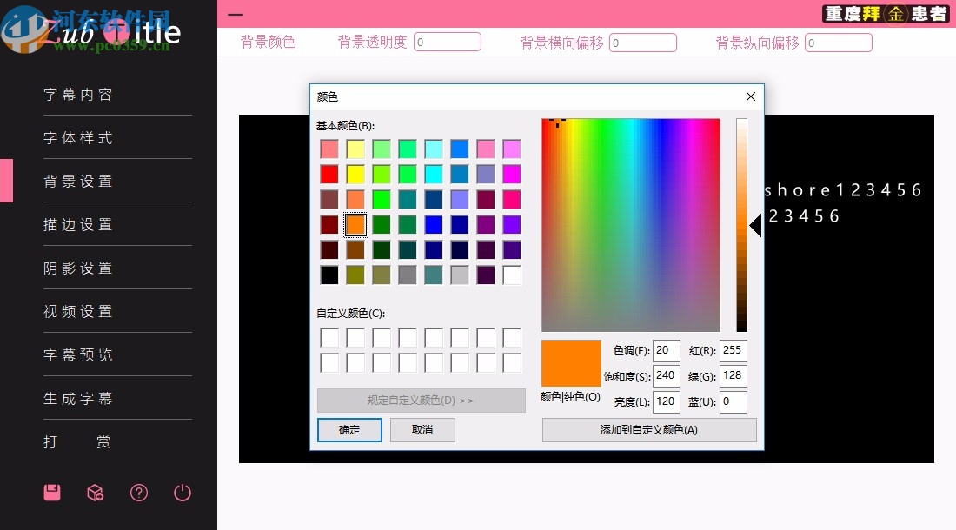Image resolution: width=956 pixels, height=530 pixels.
Task: Select white swatch in basic colors
Action: 511,275
